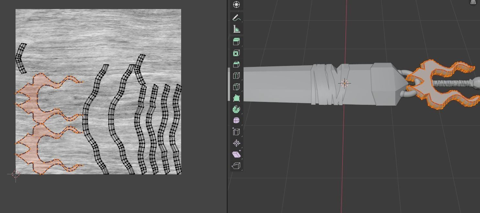Select the Measure ruler tool
480x213 pixels.
236,29
